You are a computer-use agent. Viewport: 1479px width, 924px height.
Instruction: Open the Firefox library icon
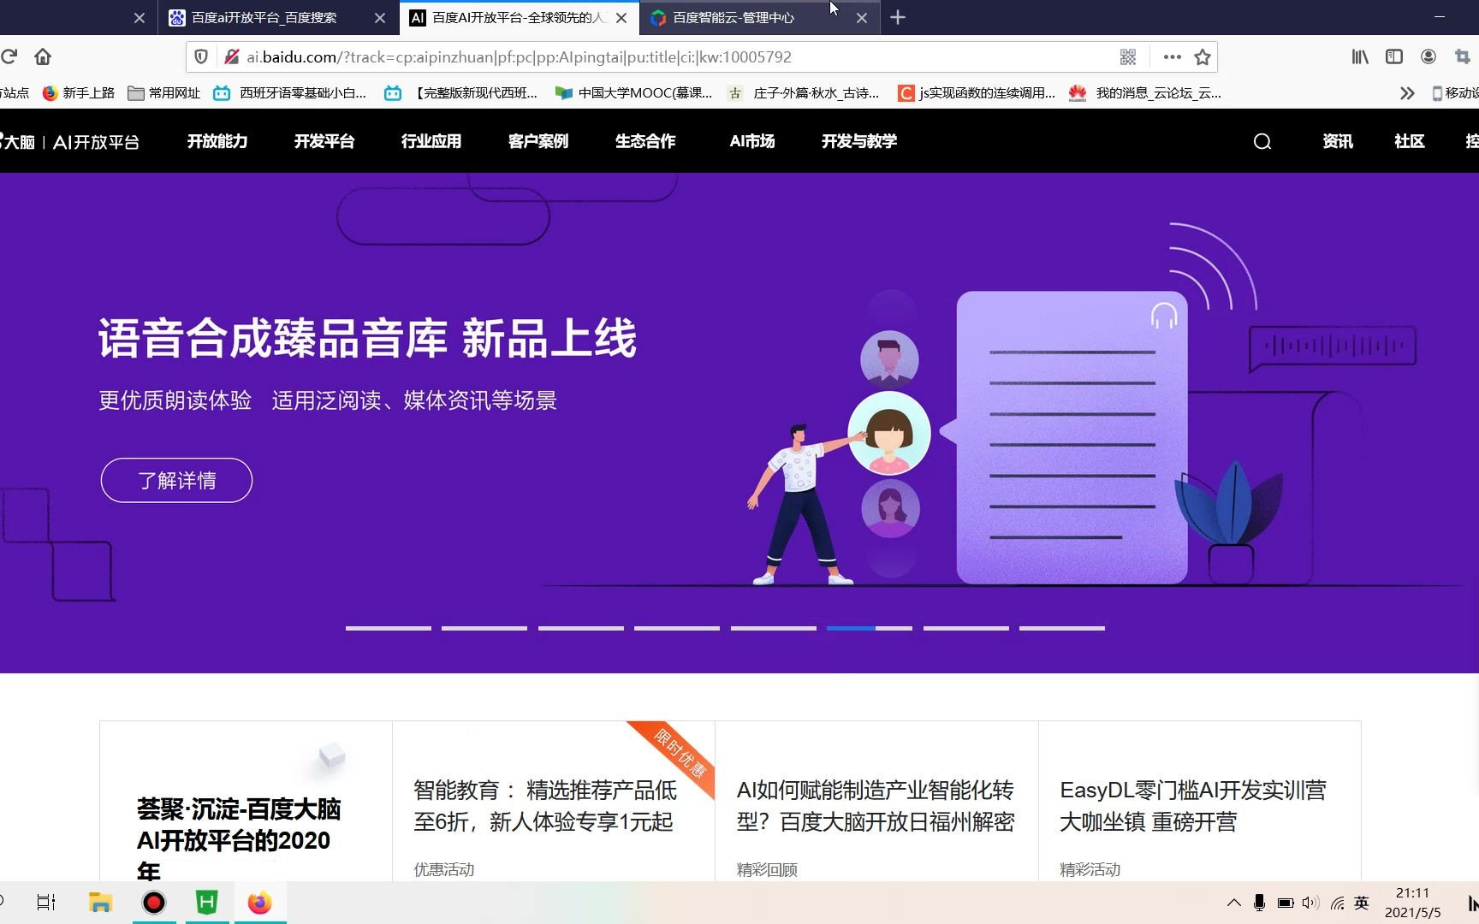[x=1360, y=56]
